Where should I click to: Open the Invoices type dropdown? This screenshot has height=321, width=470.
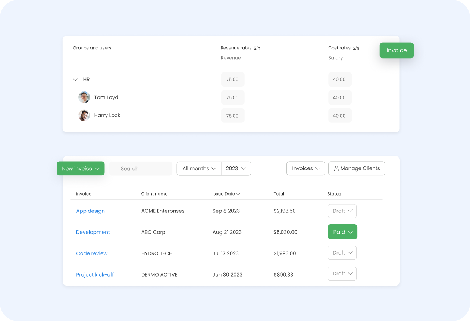pyautogui.click(x=306, y=169)
